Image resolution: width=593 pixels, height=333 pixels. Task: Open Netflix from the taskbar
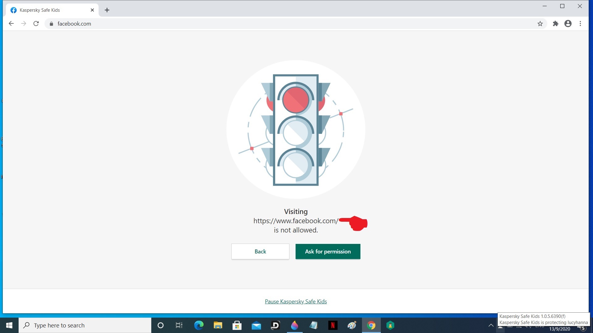click(x=333, y=325)
